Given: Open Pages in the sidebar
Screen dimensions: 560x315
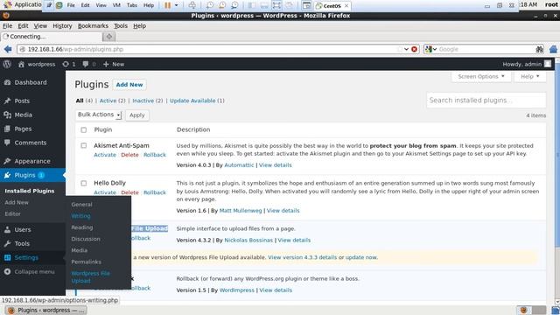Looking at the screenshot, I should pyautogui.click(x=23, y=129).
